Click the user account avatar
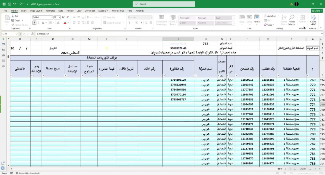Screen dimensions: 325x175 click(297, 4)
